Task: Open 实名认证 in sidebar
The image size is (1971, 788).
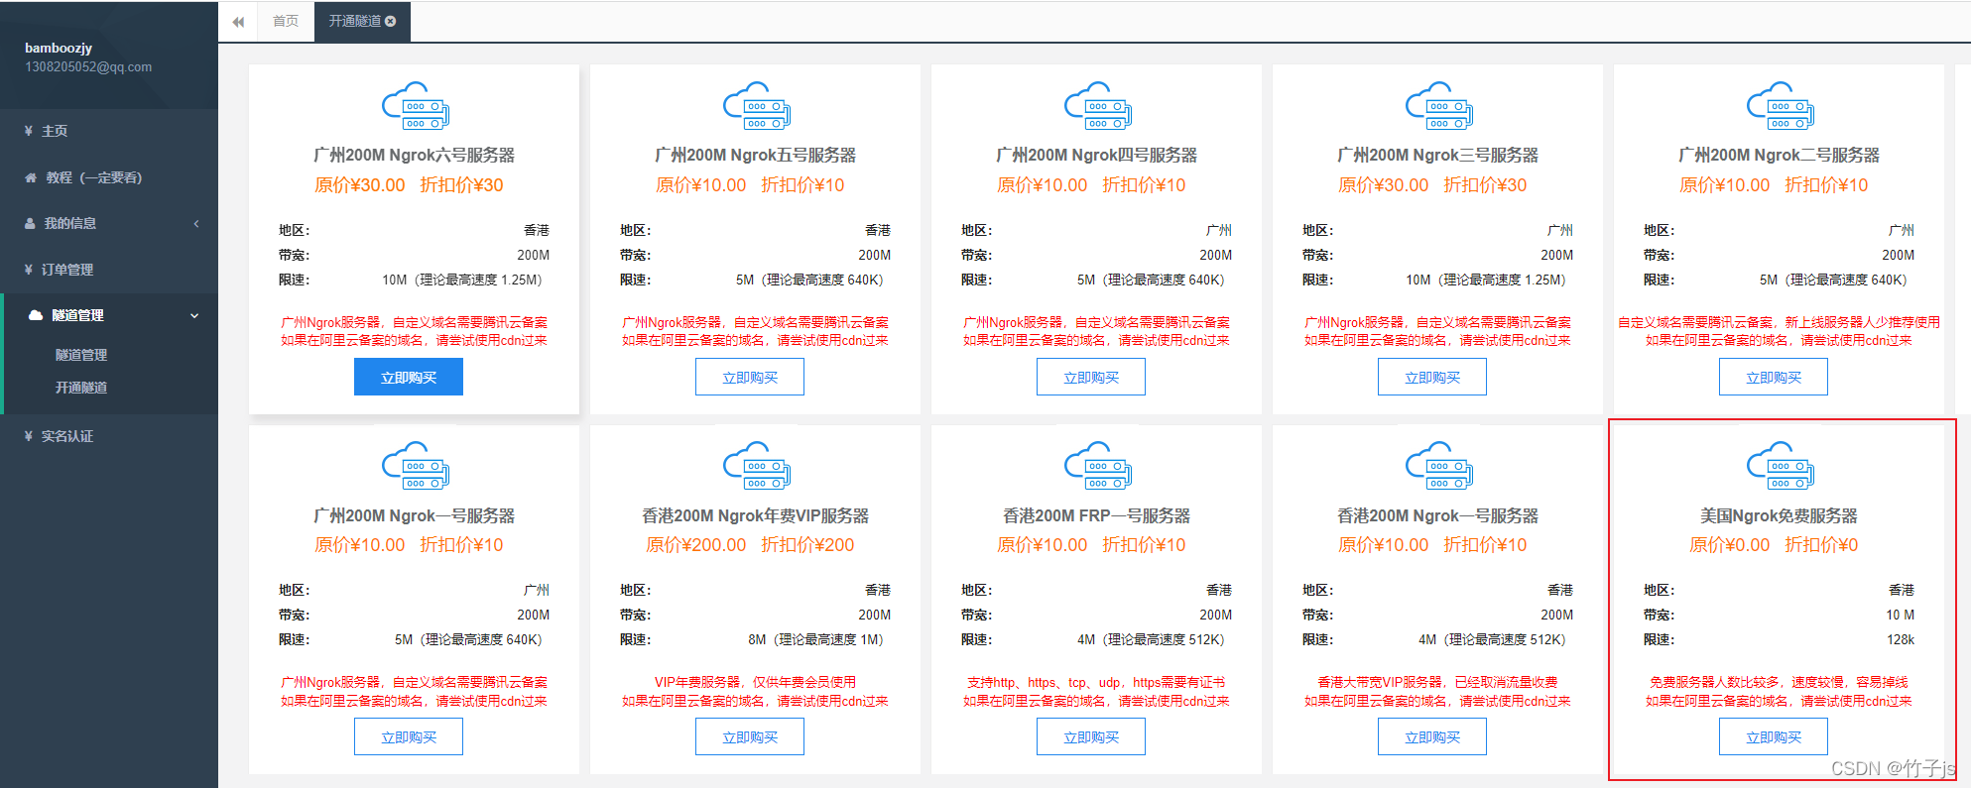Action: tap(109, 436)
